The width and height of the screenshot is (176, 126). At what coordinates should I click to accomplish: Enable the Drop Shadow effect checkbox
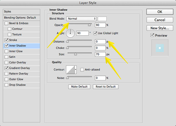coord(7,85)
